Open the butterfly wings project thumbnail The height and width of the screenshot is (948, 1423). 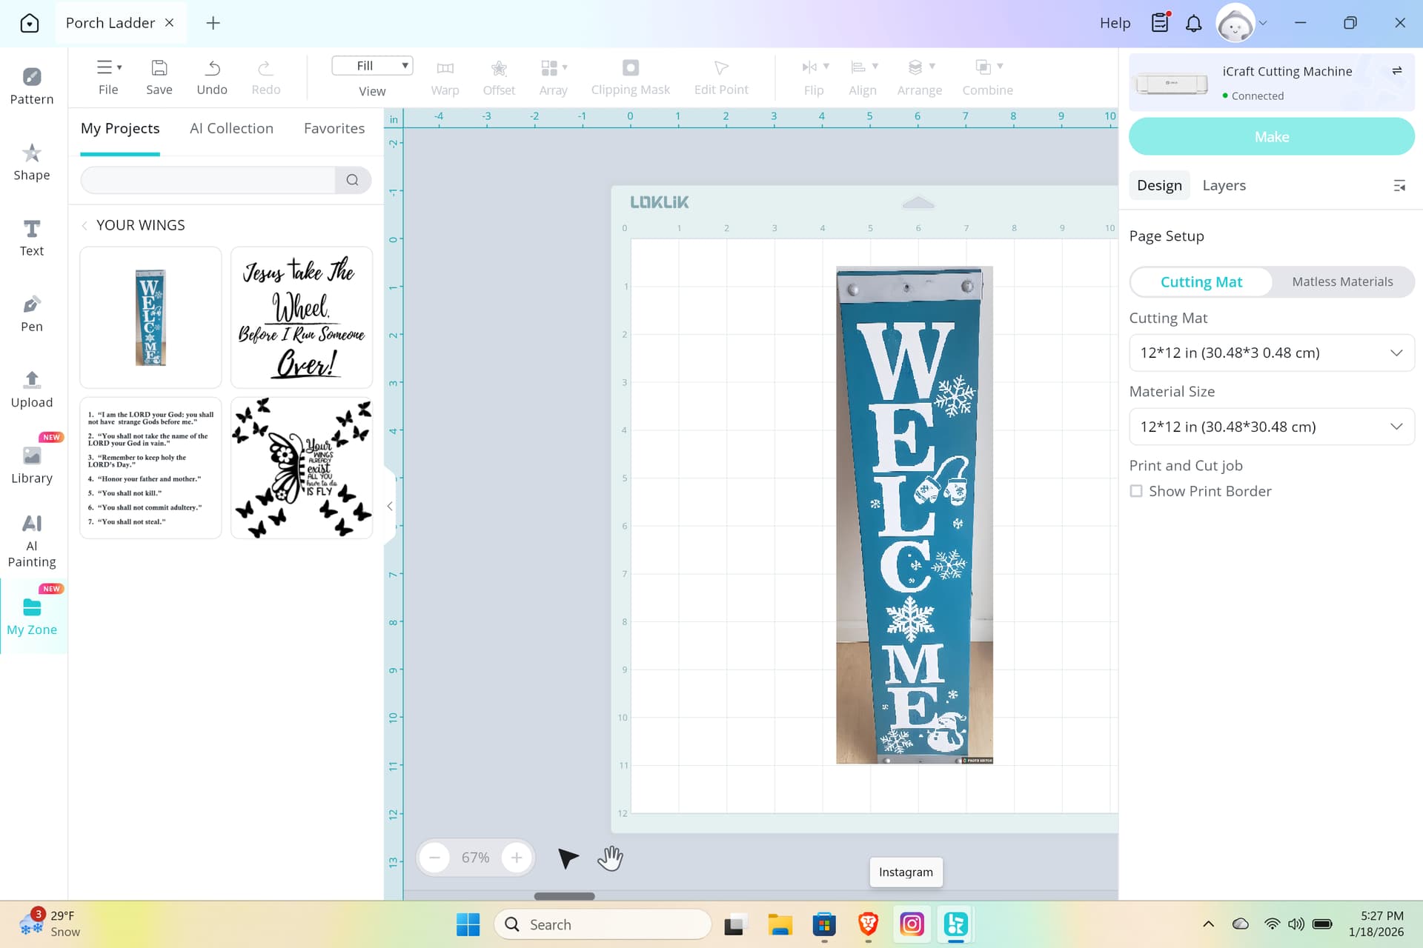pyautogui.click(x=302, y=467)
